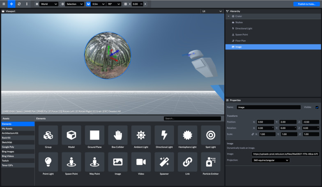Select the Translate move tool

[x=11, y=4]
